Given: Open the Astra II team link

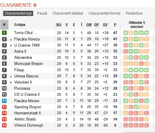Looking at the screenshot, I should [x=20, y=51].
